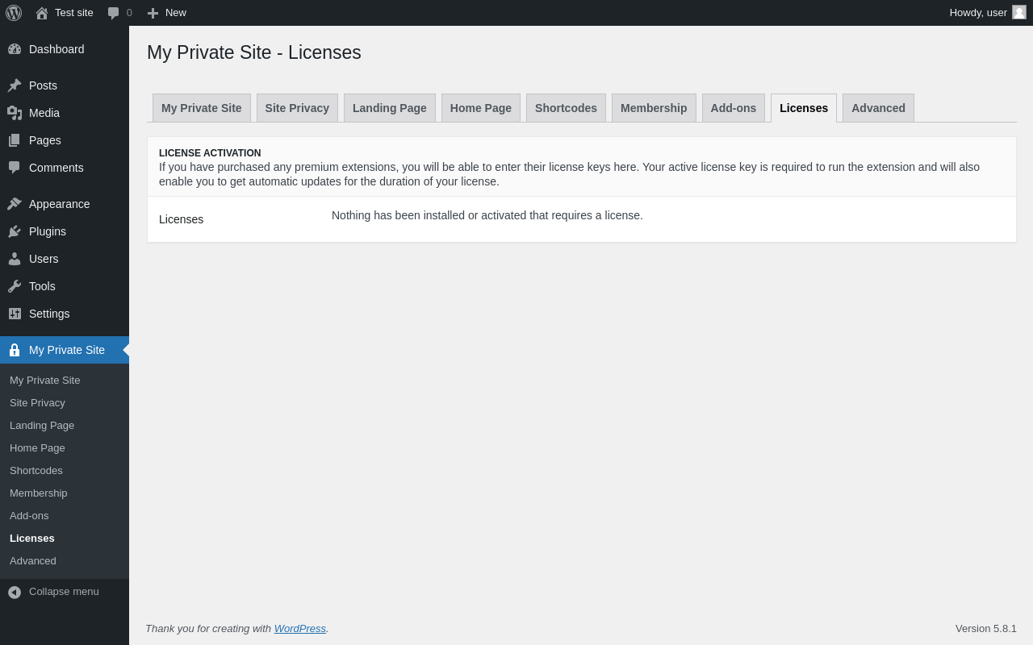Follow the WordPress footer link

[300, 628]
